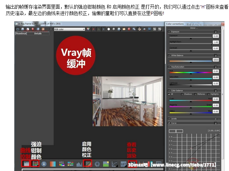Enable the Exposure checkbox
The width and height of the screenshot is (229, 171).
click(x=169, y=32)
